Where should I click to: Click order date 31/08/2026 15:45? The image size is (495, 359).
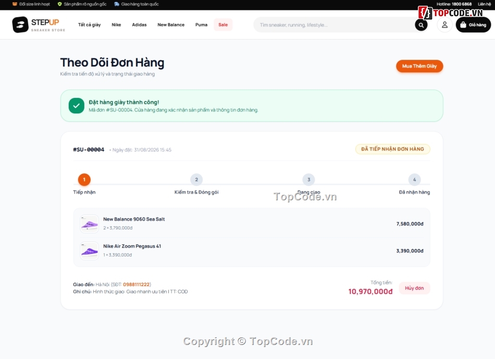(153, 150)
